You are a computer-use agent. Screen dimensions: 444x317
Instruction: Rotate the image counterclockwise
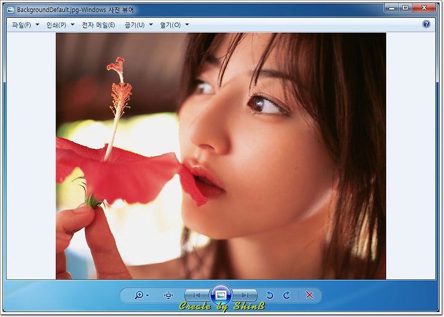coord(270,295)
